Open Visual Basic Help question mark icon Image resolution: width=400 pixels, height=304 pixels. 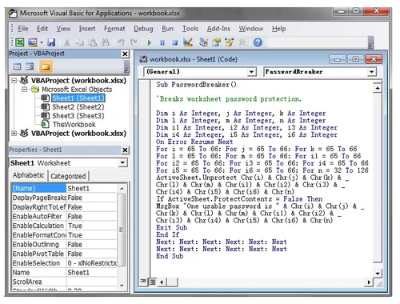point(258,42)
